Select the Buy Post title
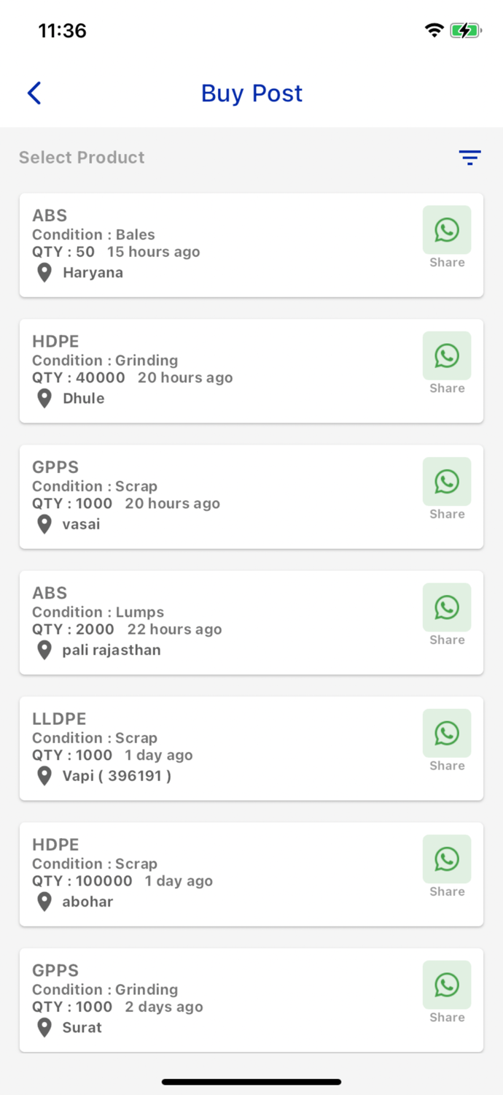Screen dimensions: 503x1095 click(251, 93)
